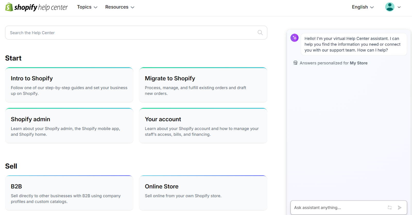The width and height of the screenshot is (412, 215).
Task: Open the B2B card
Action: coord(69,193)
